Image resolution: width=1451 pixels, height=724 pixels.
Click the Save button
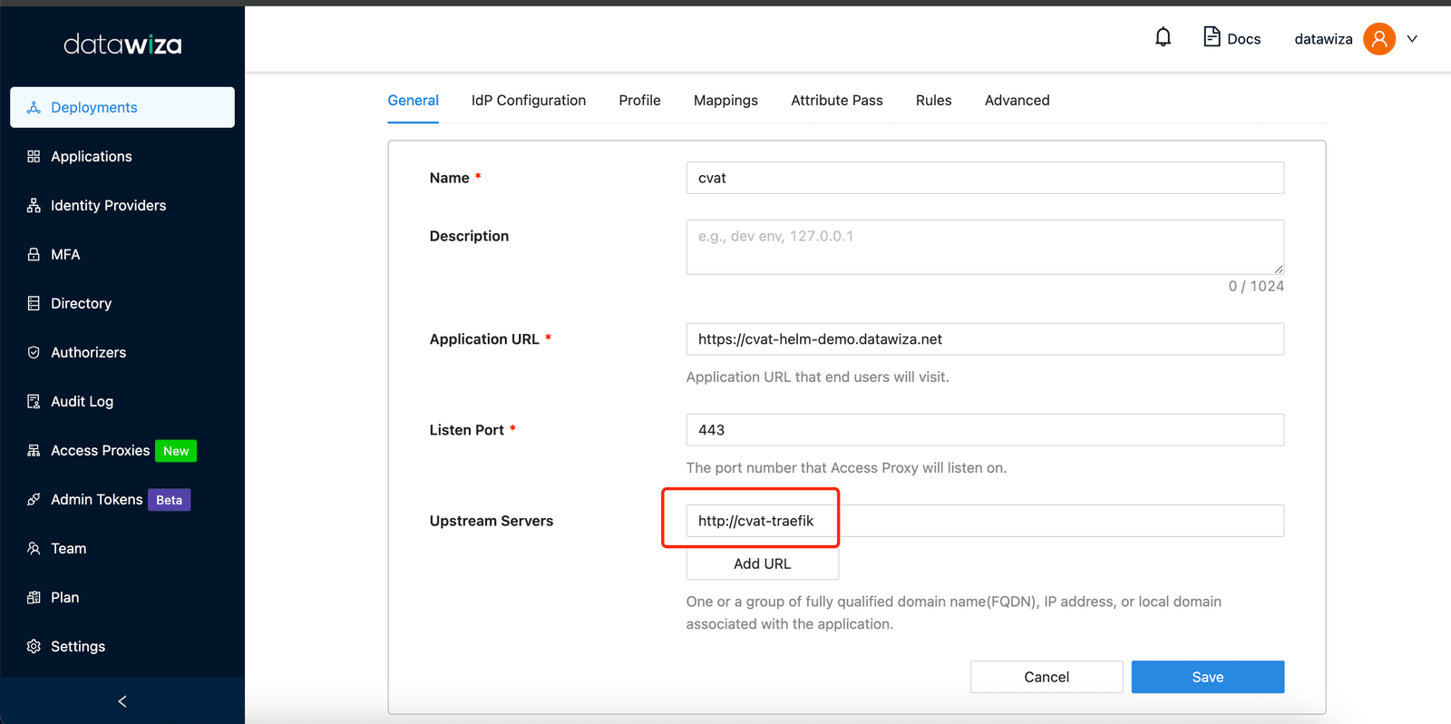(1208, 677)
